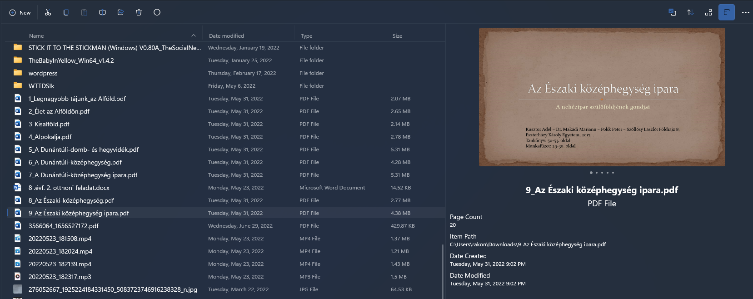
Task: Click the PDF icon of 3_Kisalföld.pdf
Action: point(18,124)
